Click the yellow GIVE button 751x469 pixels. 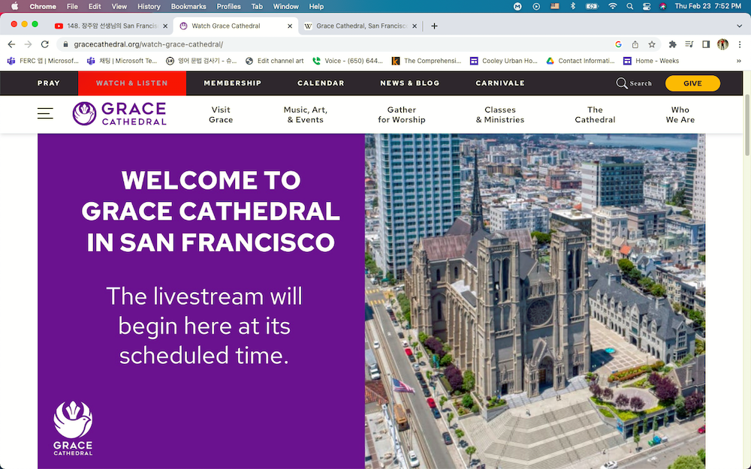pos(692,83)
